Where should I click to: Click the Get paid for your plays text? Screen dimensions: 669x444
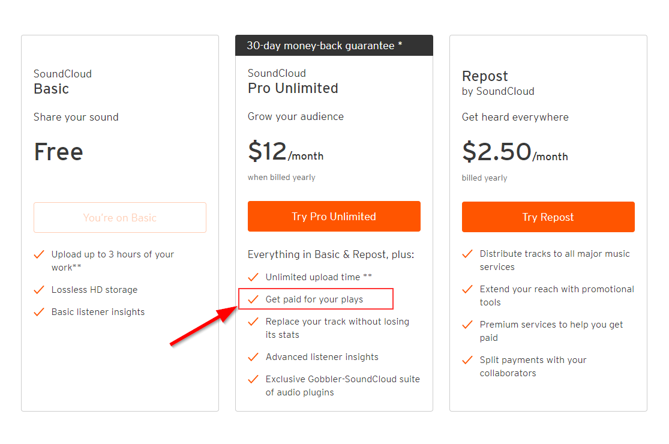pos(314,299)
